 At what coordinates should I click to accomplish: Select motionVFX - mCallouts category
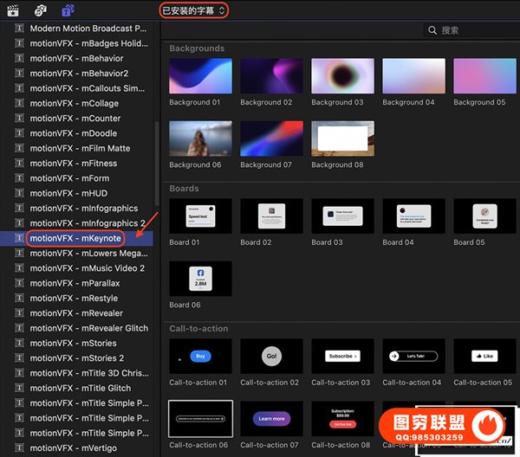tap(87, 88)
